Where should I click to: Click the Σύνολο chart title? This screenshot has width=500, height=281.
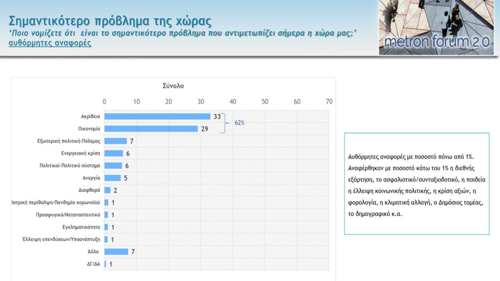(173, 86)
